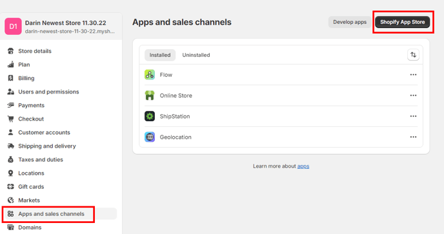
Task: Click the darin-newest-store myshopify URL text
Action: click(x=70, y=32)
